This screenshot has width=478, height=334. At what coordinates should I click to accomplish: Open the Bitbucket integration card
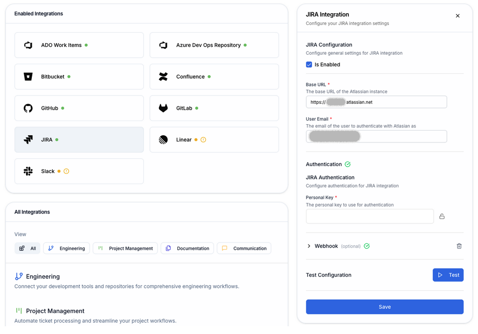coord(79,76)
